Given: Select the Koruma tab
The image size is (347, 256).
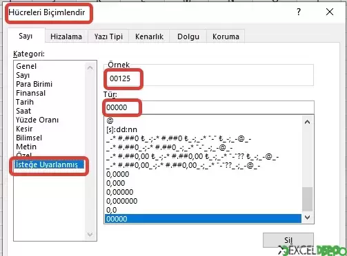Looking at the screenshot, I should 226,36.
